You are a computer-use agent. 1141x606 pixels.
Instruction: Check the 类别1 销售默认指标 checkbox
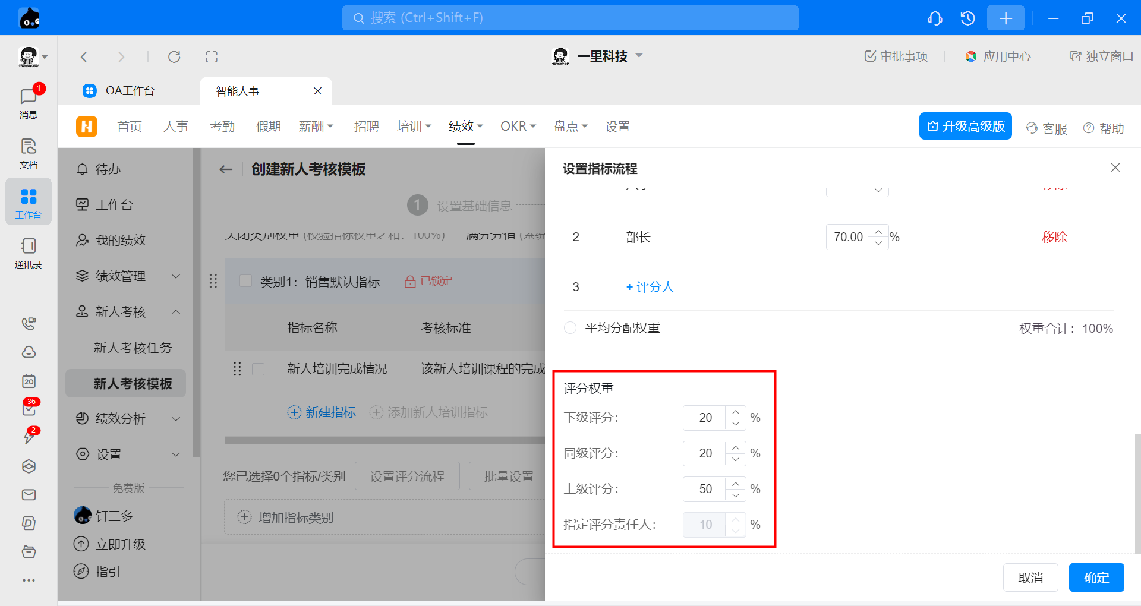[245, 281]
